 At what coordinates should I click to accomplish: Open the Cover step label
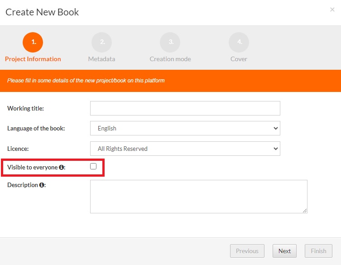239,59
